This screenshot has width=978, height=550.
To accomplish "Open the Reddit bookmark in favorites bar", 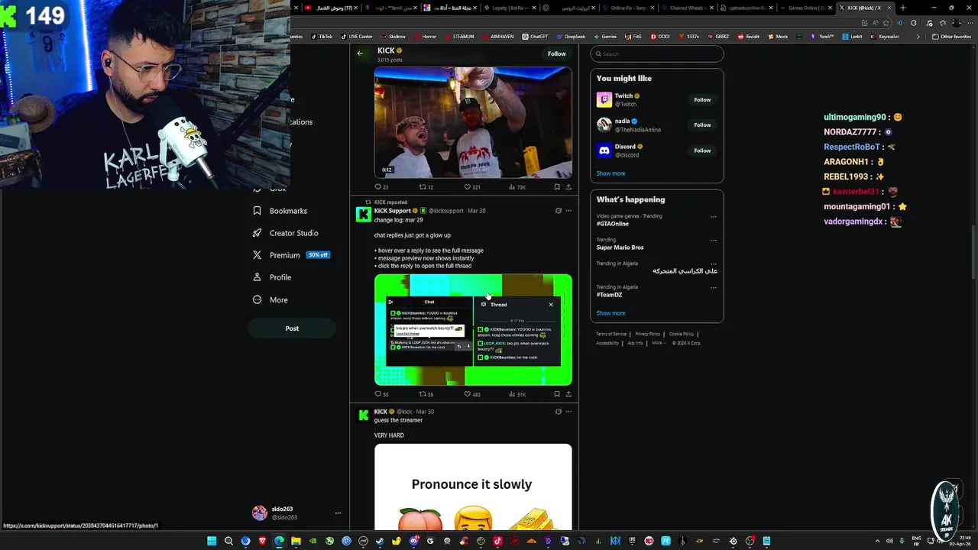I will coord(748,37).
